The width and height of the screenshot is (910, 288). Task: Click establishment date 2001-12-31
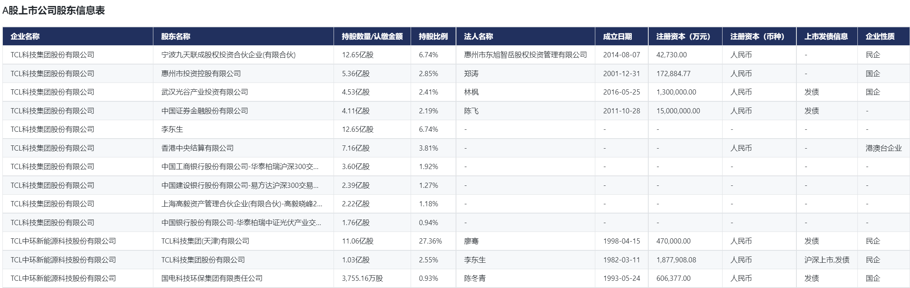621,74
